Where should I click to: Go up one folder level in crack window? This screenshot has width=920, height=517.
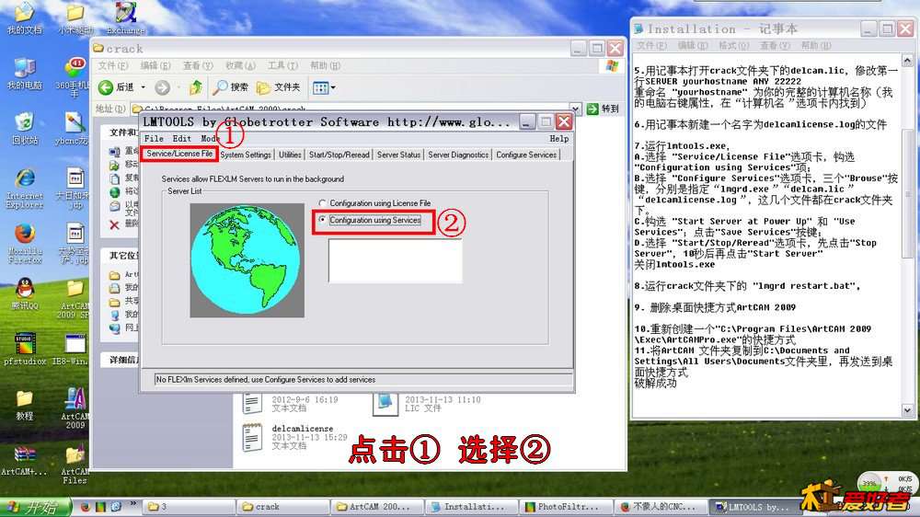tap(195, 87)
